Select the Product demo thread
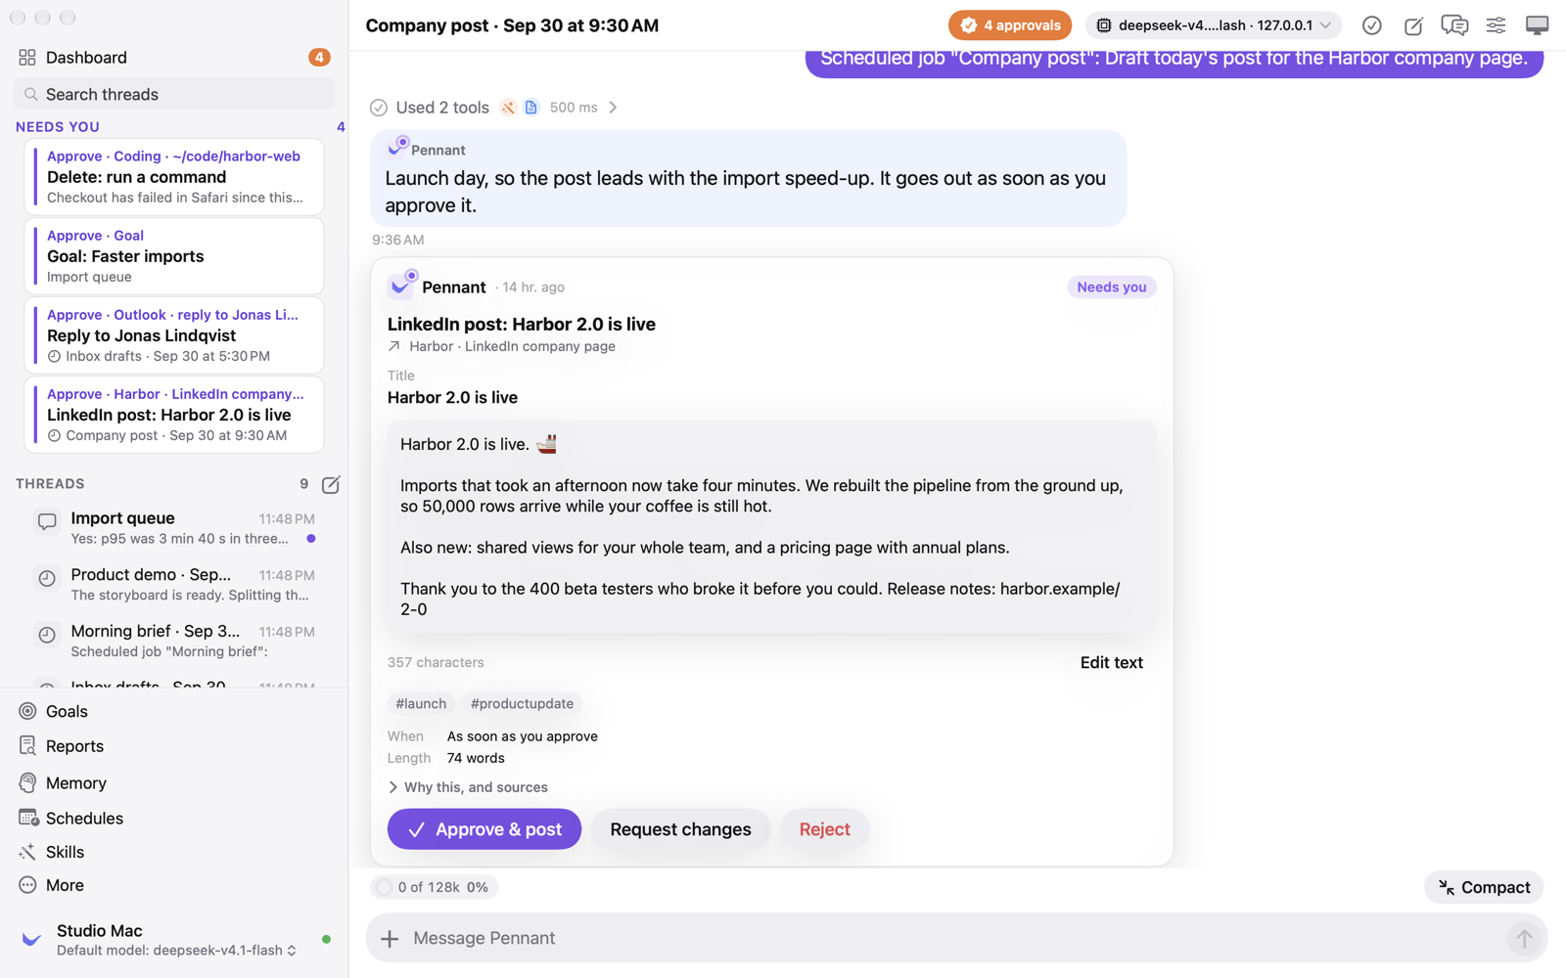 (174, 584)
